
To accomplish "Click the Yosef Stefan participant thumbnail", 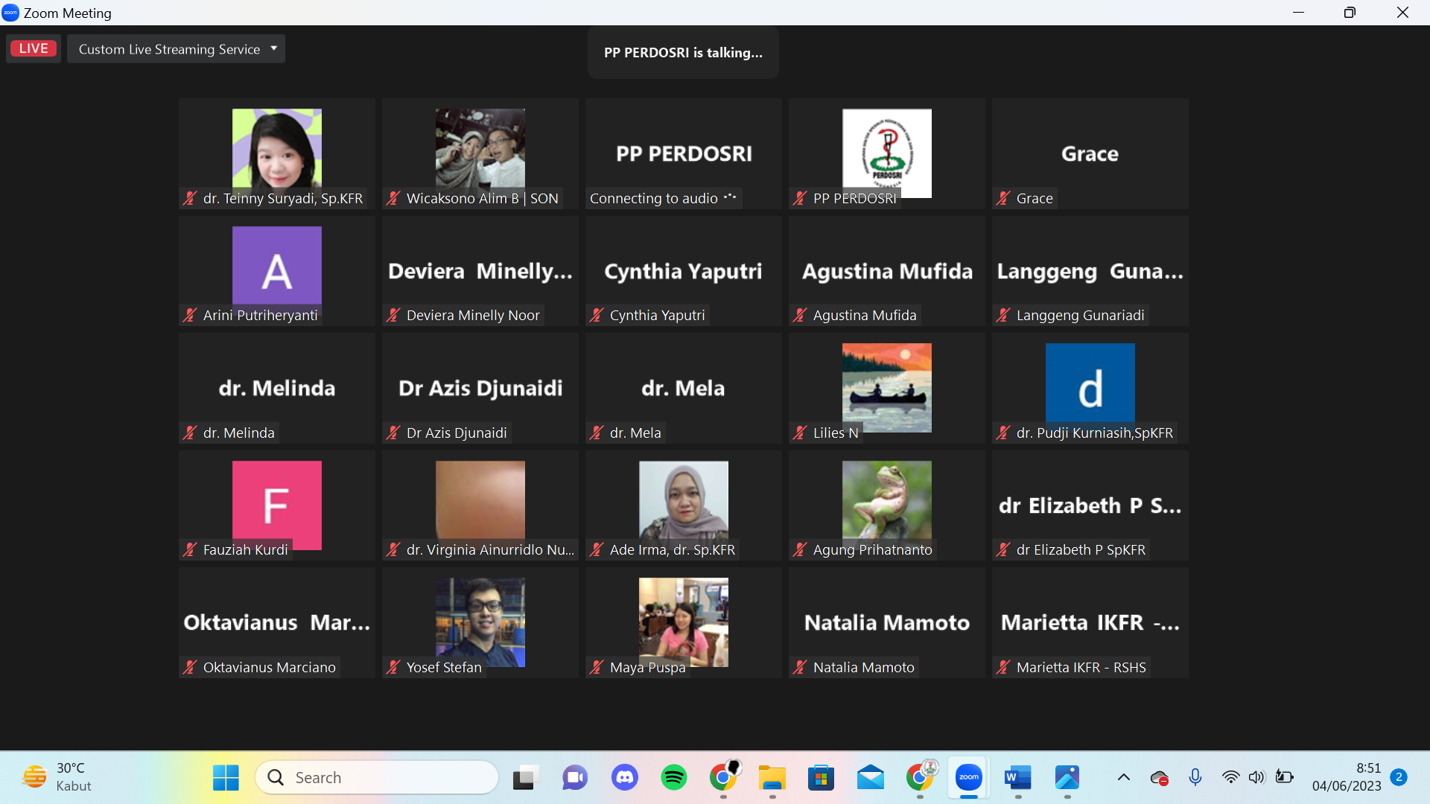I will tap(480, 619).
